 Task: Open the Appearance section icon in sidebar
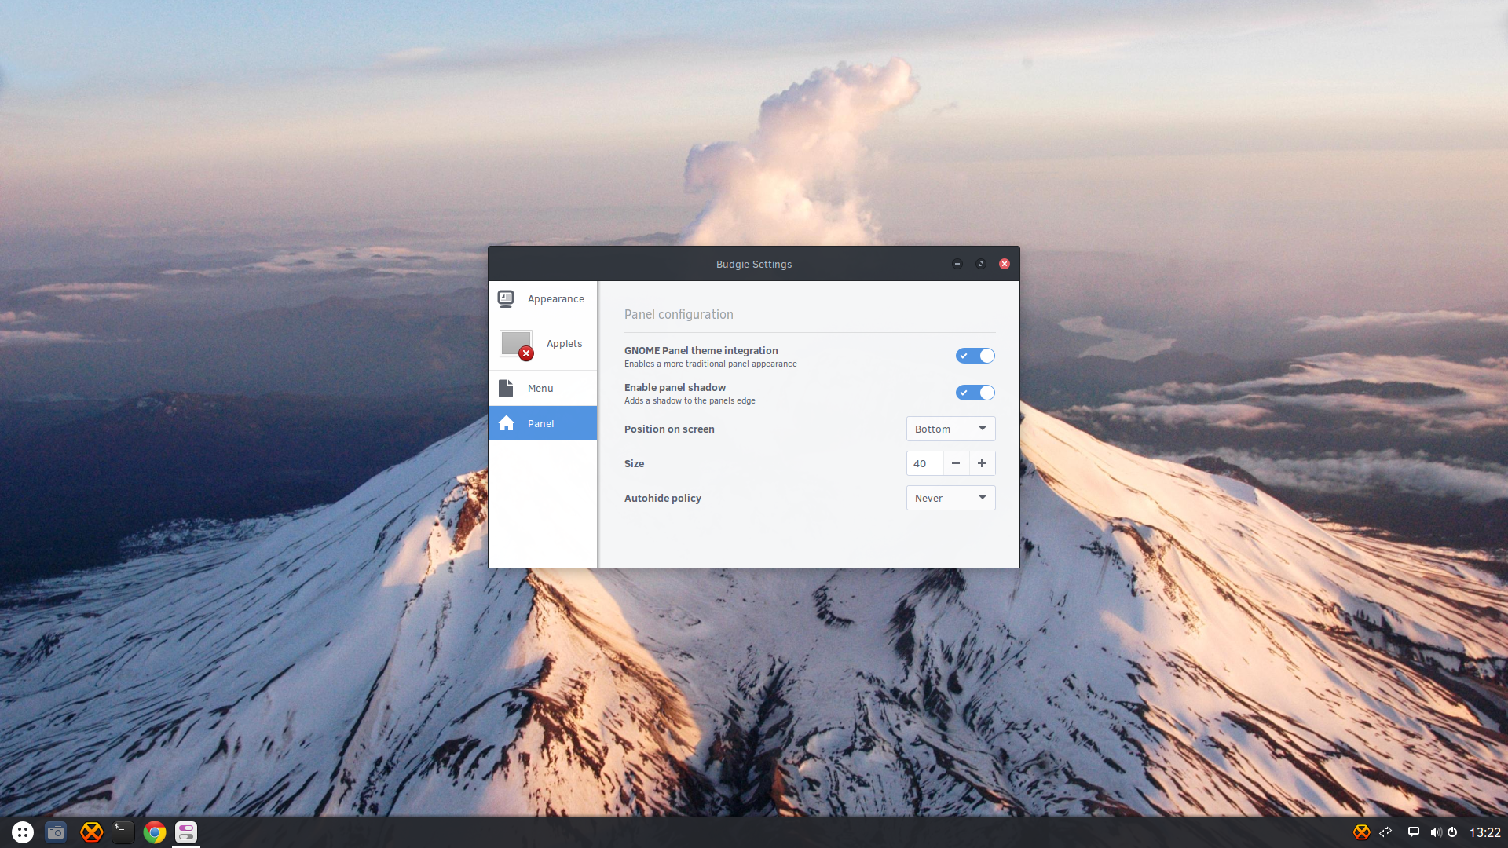click(x=506, y=298)
